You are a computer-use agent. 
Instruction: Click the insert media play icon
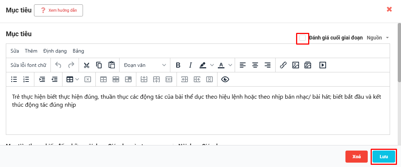pos(322,65)
